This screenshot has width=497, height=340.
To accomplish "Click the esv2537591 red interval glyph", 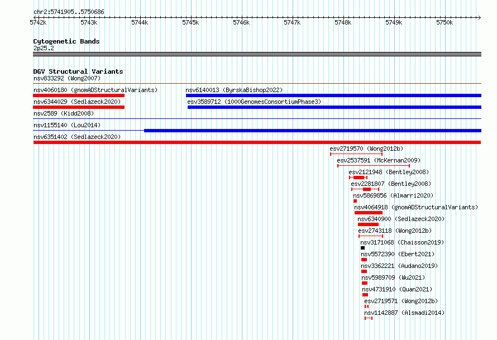I will [x=374, y=166].
